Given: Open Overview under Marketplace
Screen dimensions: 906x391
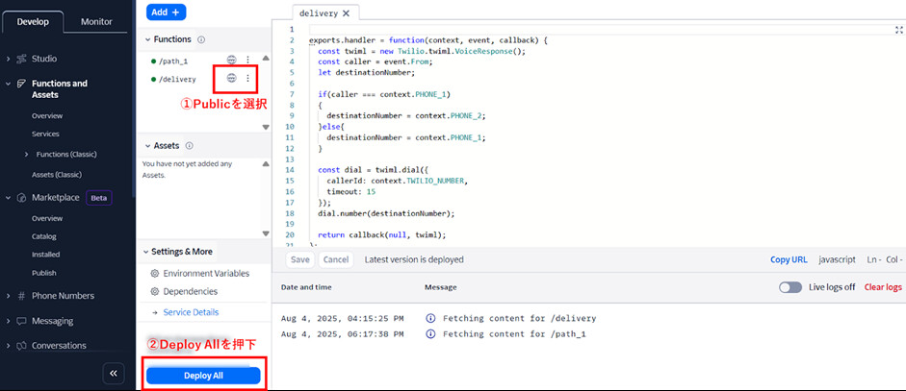Looking at the screenshot, I should 47,219.
